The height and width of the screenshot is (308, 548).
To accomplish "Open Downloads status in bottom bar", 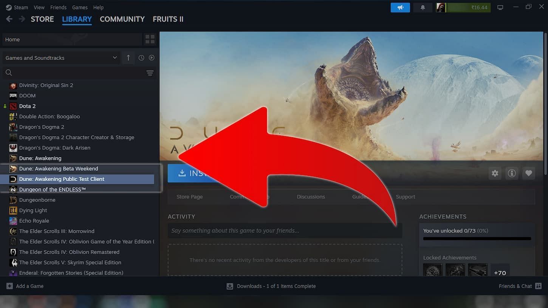I will [x=271, y=286].
